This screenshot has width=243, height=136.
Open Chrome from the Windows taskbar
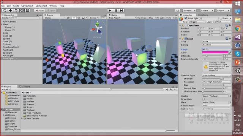tap(238, 29)
